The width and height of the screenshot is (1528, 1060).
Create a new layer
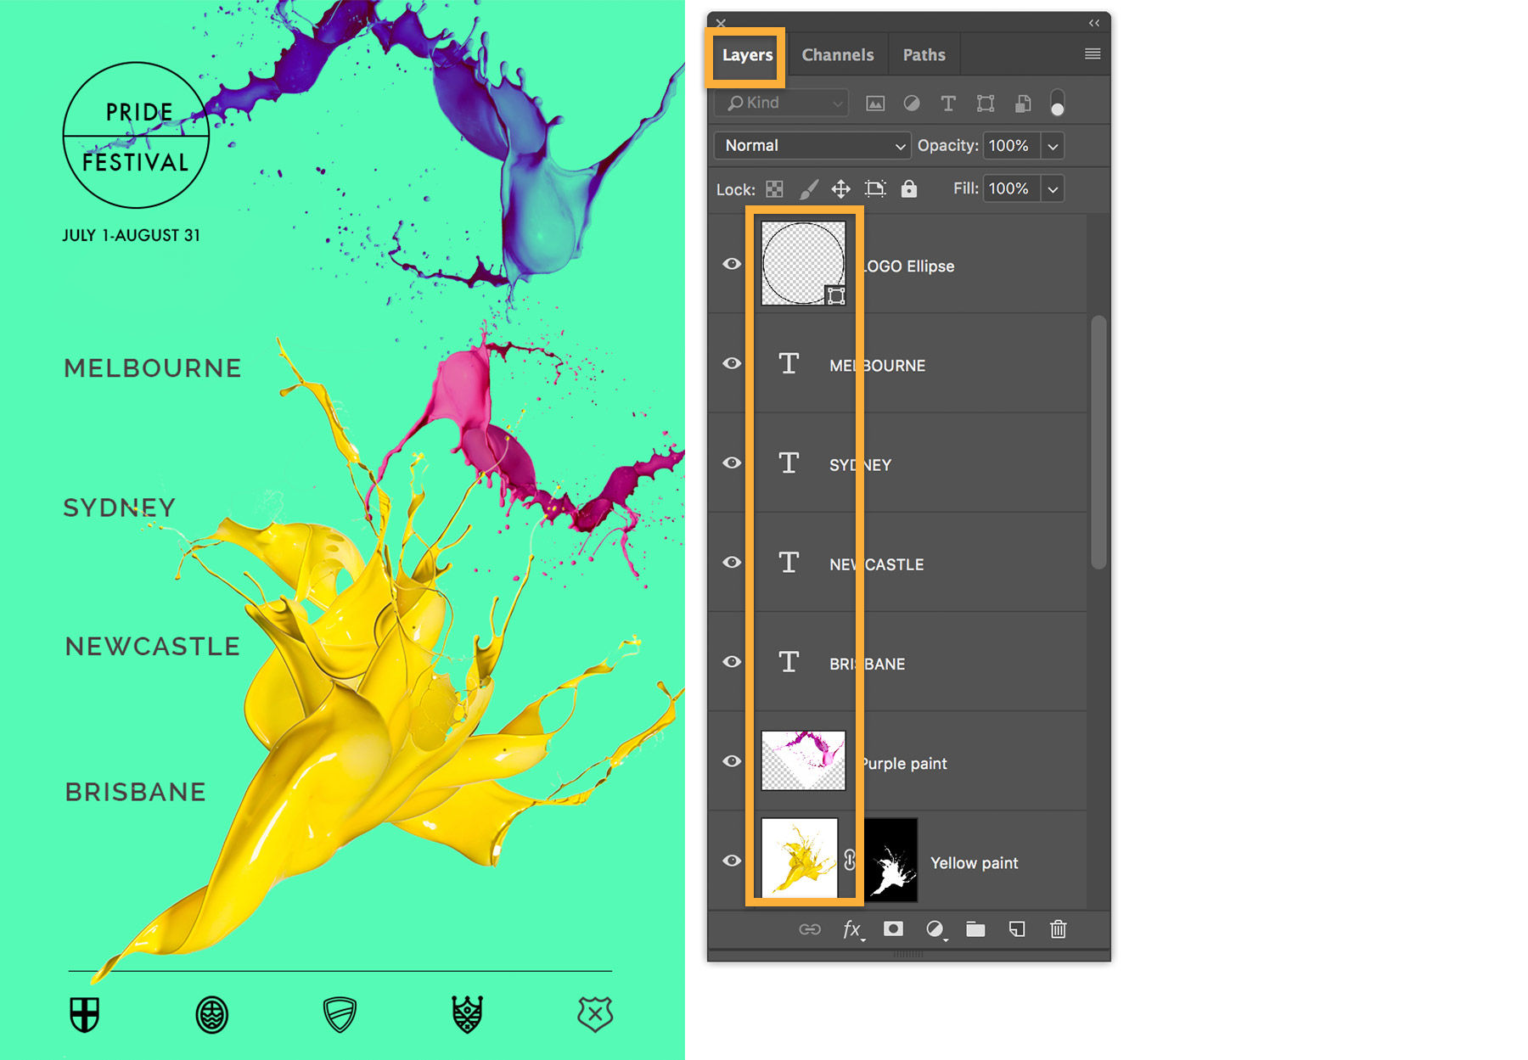[x=1016, y=928]
